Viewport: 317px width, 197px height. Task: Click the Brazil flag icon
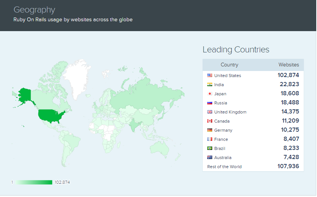coord(210,148)
